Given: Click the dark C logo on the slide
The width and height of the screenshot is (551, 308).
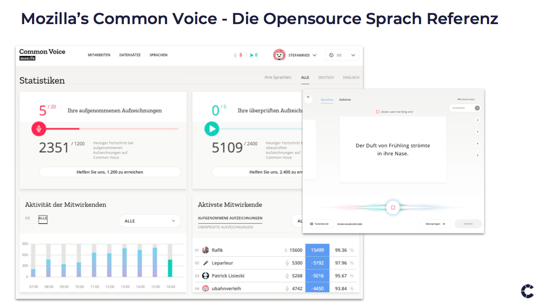Looking at the screenshot, I should [x=527, y=291].
